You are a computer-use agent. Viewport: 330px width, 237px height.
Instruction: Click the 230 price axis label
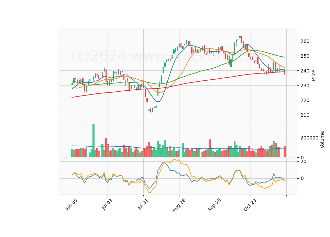305,86
